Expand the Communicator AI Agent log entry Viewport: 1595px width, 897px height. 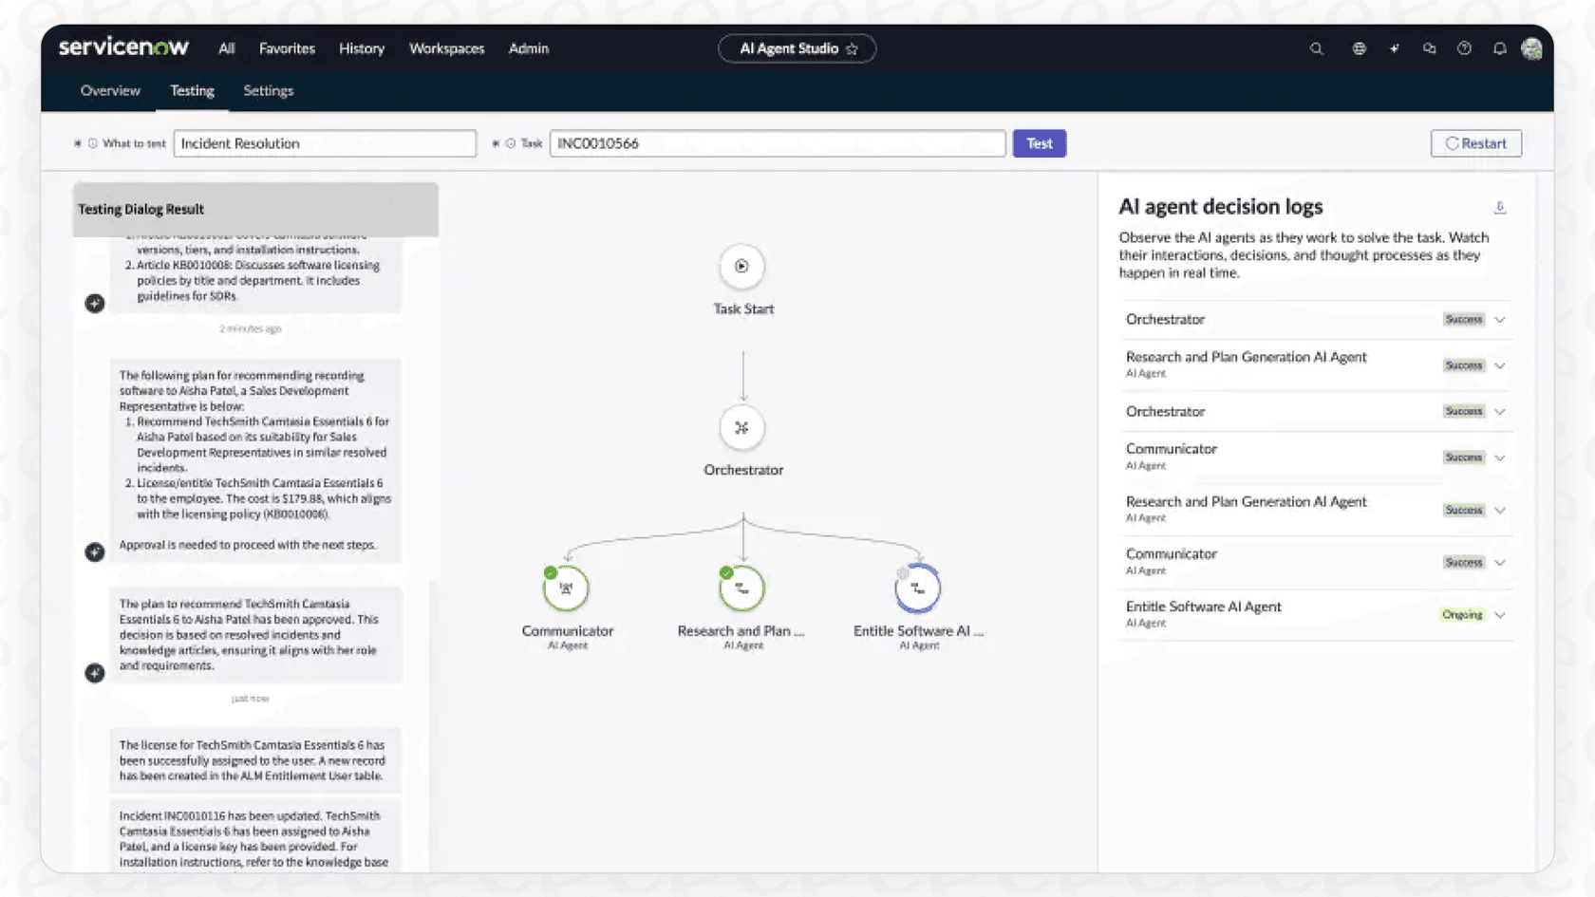[x=1500, y=457]
